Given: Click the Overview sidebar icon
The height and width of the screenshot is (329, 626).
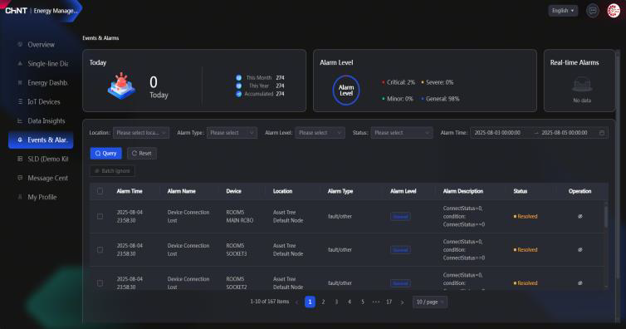Looking at the screenshot, I should coord(20,44).
